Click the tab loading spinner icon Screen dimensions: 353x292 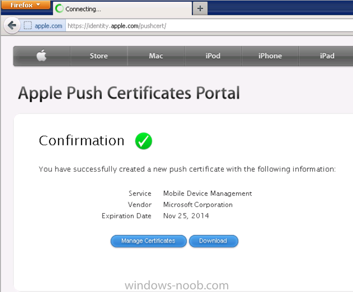(x=60, y=9)
